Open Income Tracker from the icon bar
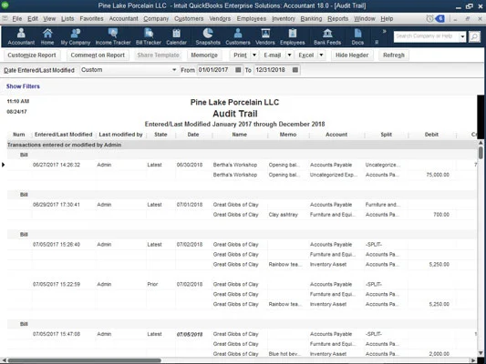 pyautogui.click(x=113, y=36)
